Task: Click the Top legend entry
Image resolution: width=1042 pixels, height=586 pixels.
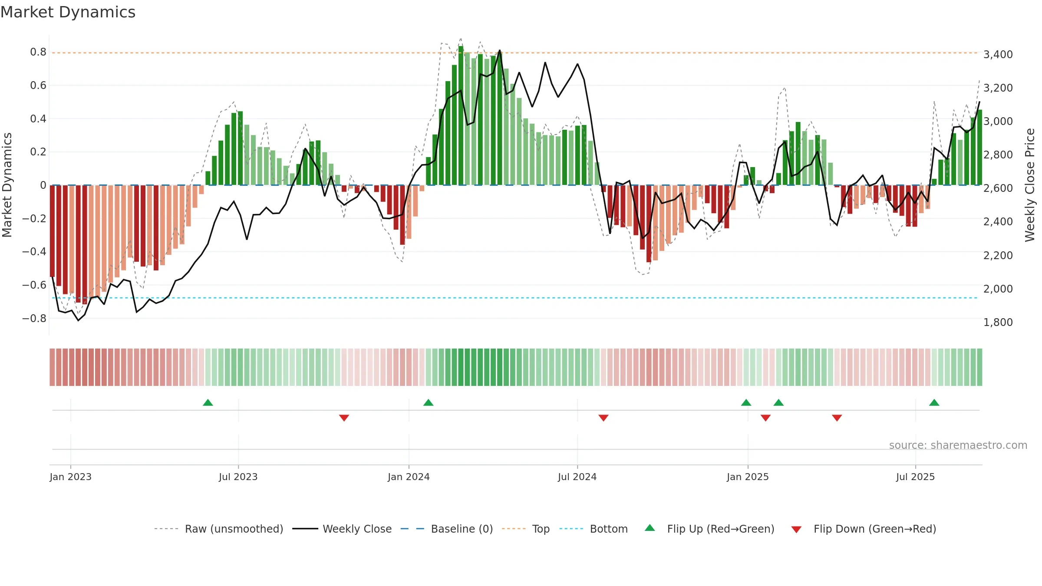Action: tap(526, 529)
